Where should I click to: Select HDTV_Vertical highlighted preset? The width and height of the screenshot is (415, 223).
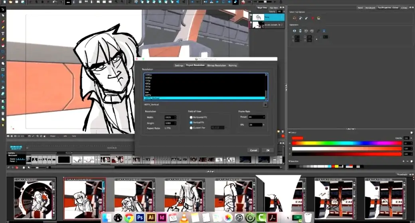pyautogui.click(x=204, y=98)
